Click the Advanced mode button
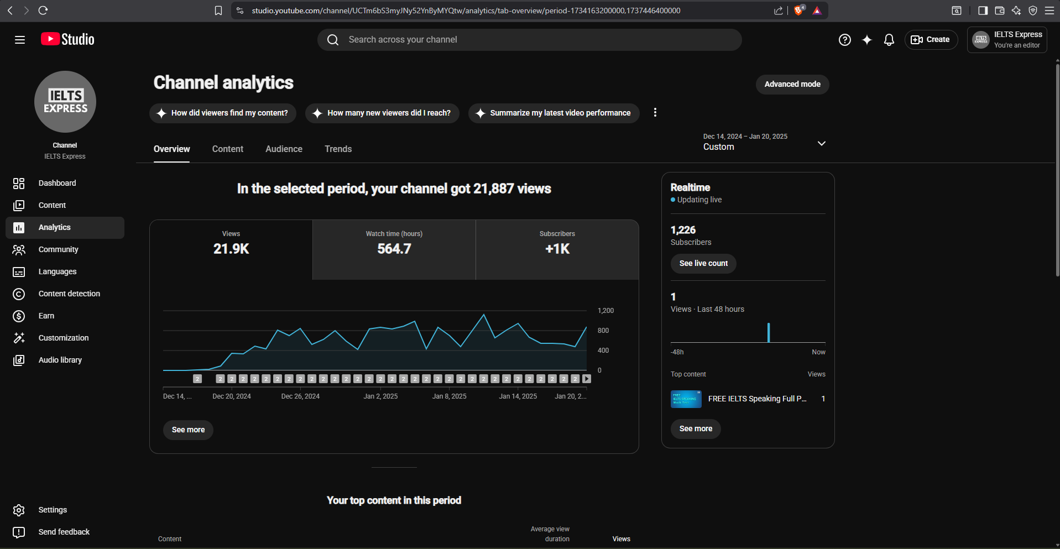This screenshot has width=1060, height=549. (x=792, y=85)
